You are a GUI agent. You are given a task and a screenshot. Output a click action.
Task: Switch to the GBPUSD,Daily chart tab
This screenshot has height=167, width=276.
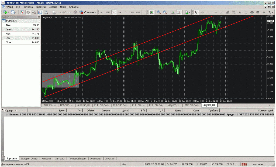[192, 105]
